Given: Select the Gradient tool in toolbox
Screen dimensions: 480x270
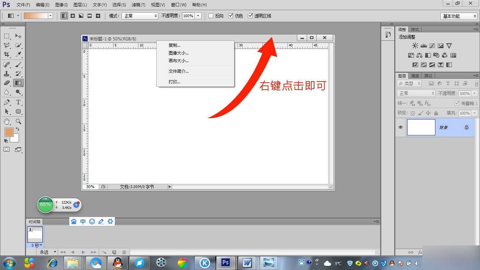Looking at the screenshot, I should point(18,83).
